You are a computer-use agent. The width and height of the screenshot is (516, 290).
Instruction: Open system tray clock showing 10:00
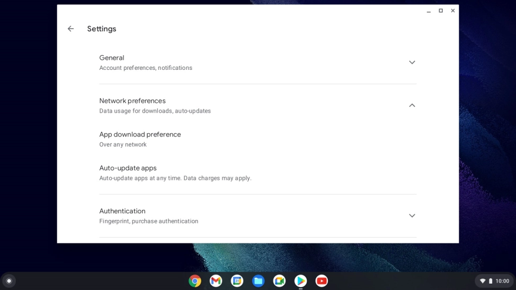click(x=502, y=281)
